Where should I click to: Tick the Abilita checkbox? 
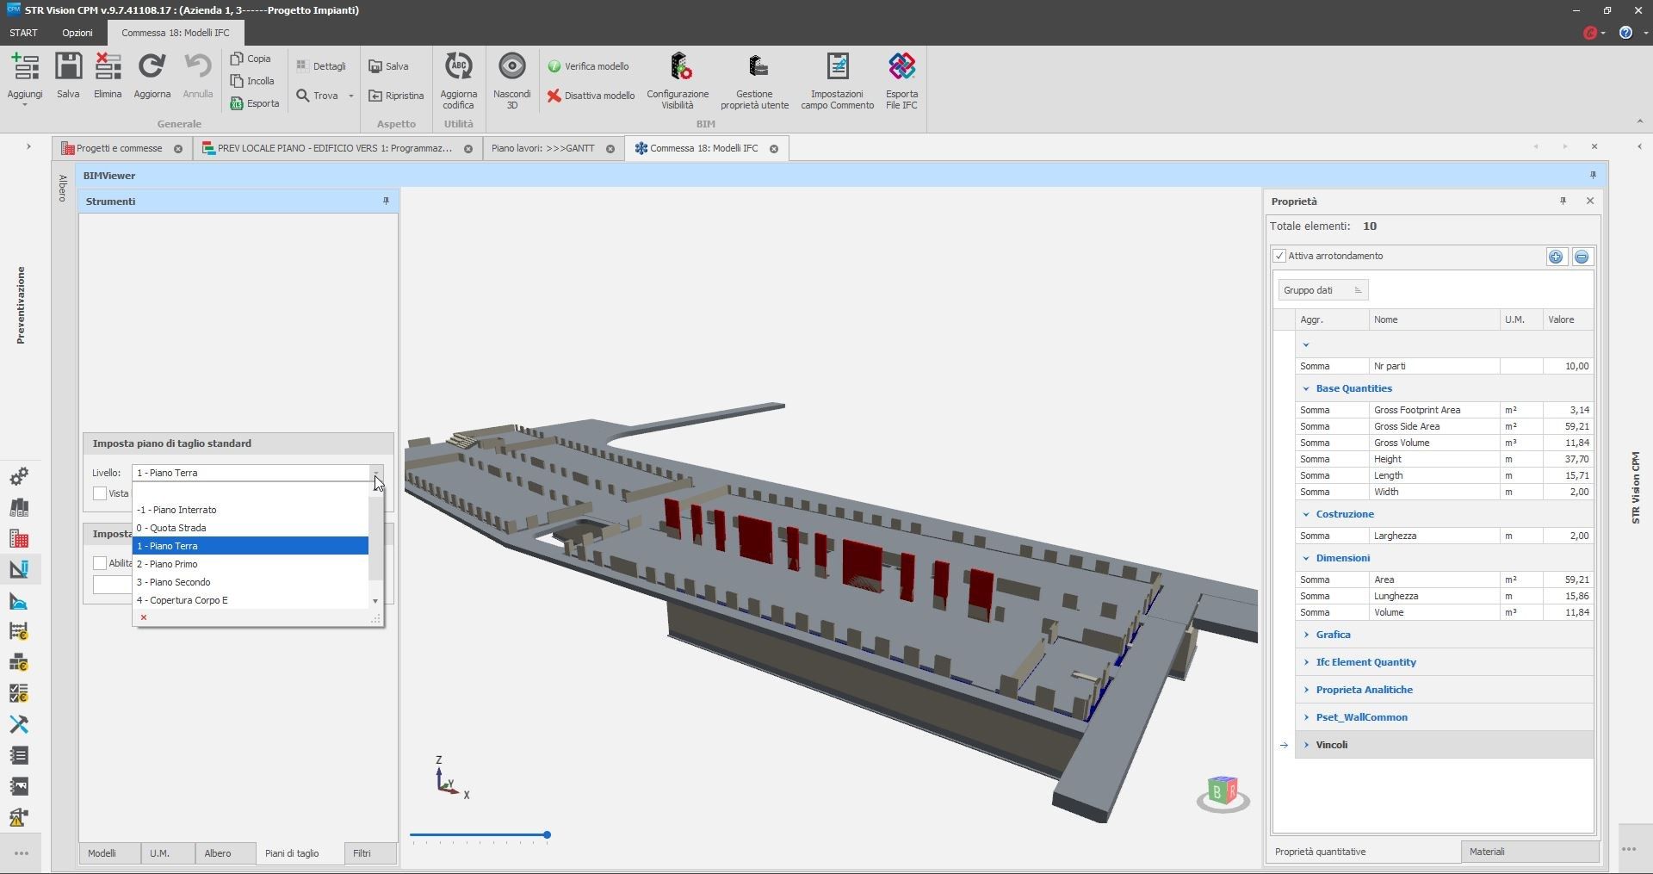pyautogui.click(x=100, y=563)
